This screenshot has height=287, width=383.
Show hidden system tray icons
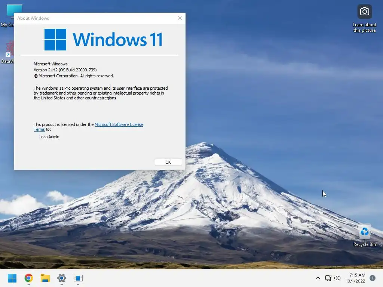pyautogui.click(x=318, y=278)
